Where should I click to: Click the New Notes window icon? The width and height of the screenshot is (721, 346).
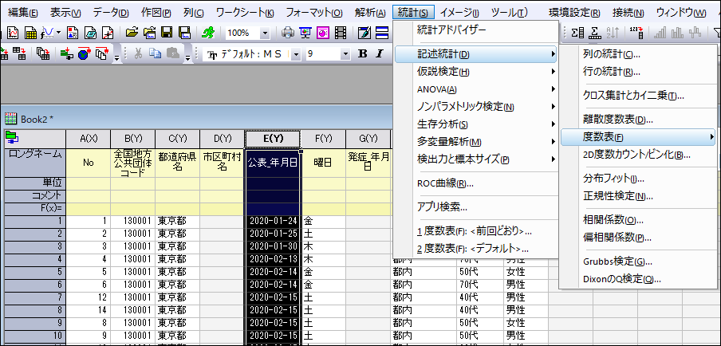pyautogui.click(x=91, y=33)
